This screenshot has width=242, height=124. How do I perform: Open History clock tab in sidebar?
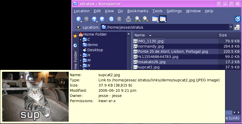(x=75, y=45)
